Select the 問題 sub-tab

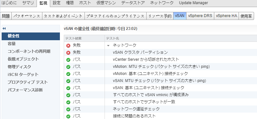[6, 16]
